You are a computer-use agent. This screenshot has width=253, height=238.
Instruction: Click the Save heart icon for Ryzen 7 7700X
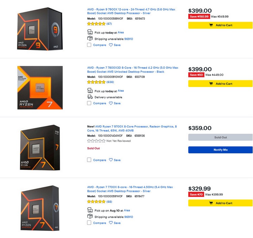tap(111, 223)
